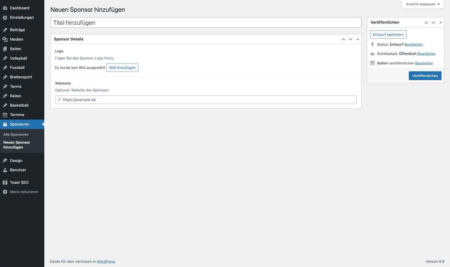450x267 pixels.
Task: Click the Einstellungen gear icon
Action: pyautogui.click(x=5, y=18)
